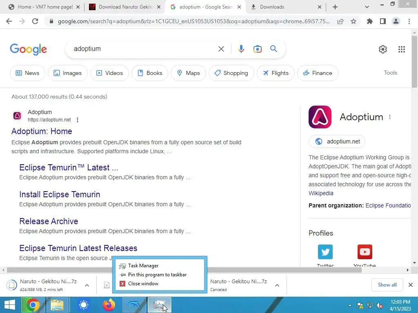Go back with the browser back arrow
This screenshot has height=313, width=418.
tap(9, 21)
